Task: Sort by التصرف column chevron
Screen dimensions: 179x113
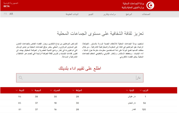Action: tap(51, 90)
